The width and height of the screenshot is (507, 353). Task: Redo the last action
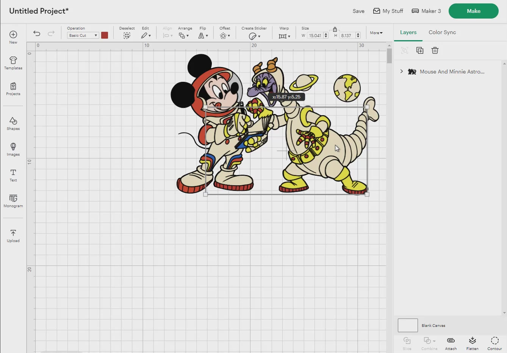click(51, 33)
